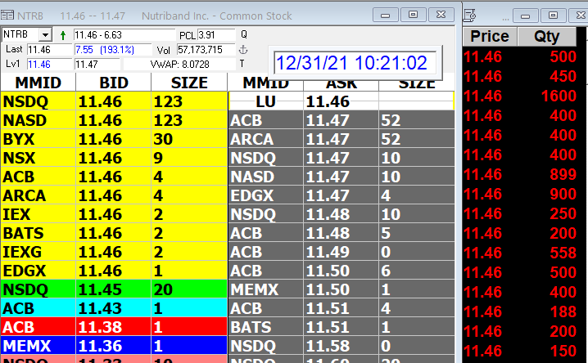588x363 pixels.
Task: Select the NSDQ 11.47 ask row
Action: (341, 158)
